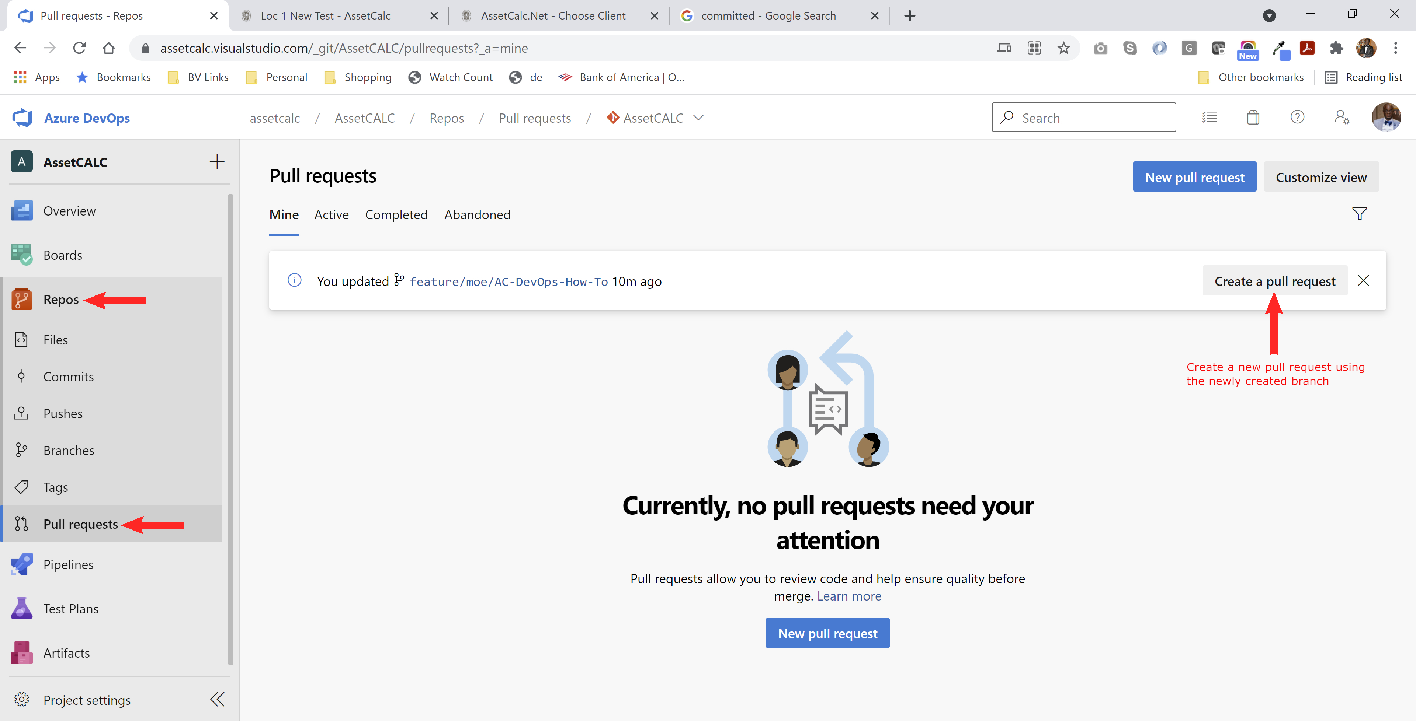
Task: Collapse the sidebar with double chevron
Action: coord(217,699)
